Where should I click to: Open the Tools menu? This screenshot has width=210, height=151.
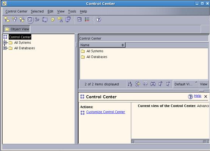pyautogui.click(x=72, y=11)
